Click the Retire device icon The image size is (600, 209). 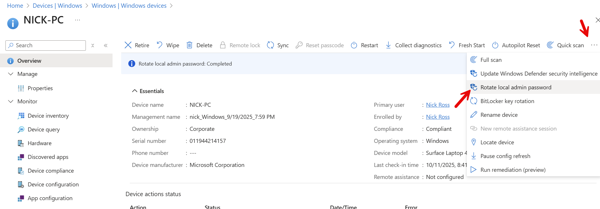click(x=128, y=45)
